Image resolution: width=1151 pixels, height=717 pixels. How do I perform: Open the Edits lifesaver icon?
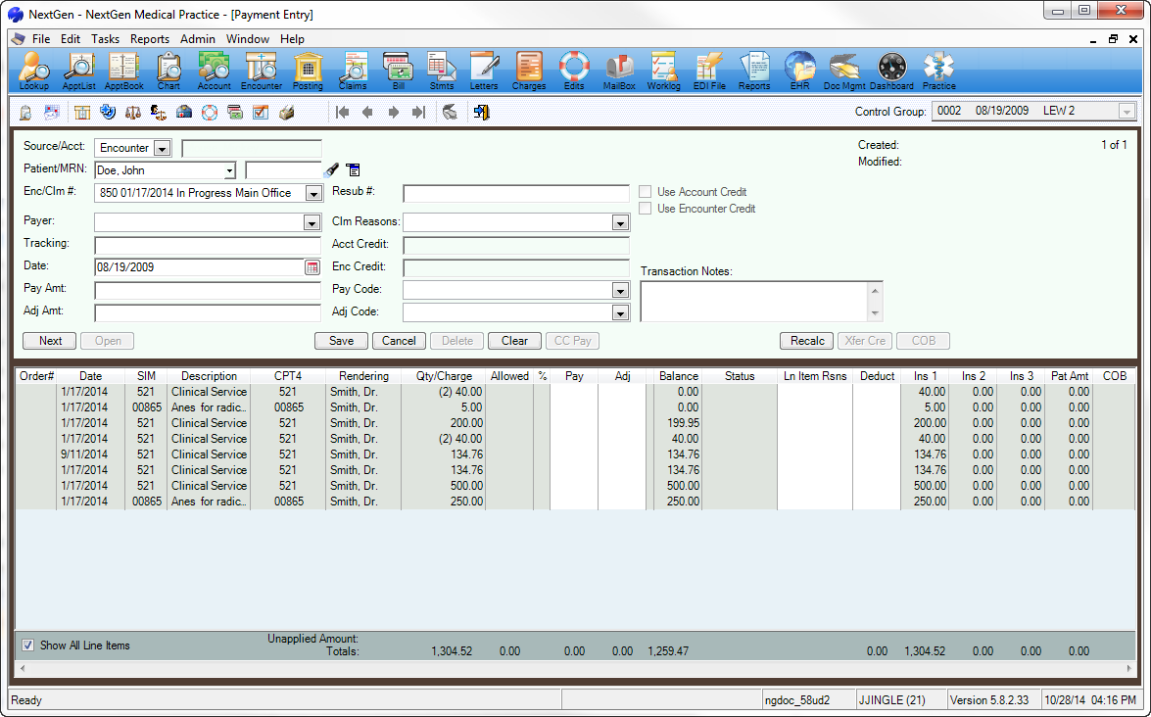click(x=574, y=72)
